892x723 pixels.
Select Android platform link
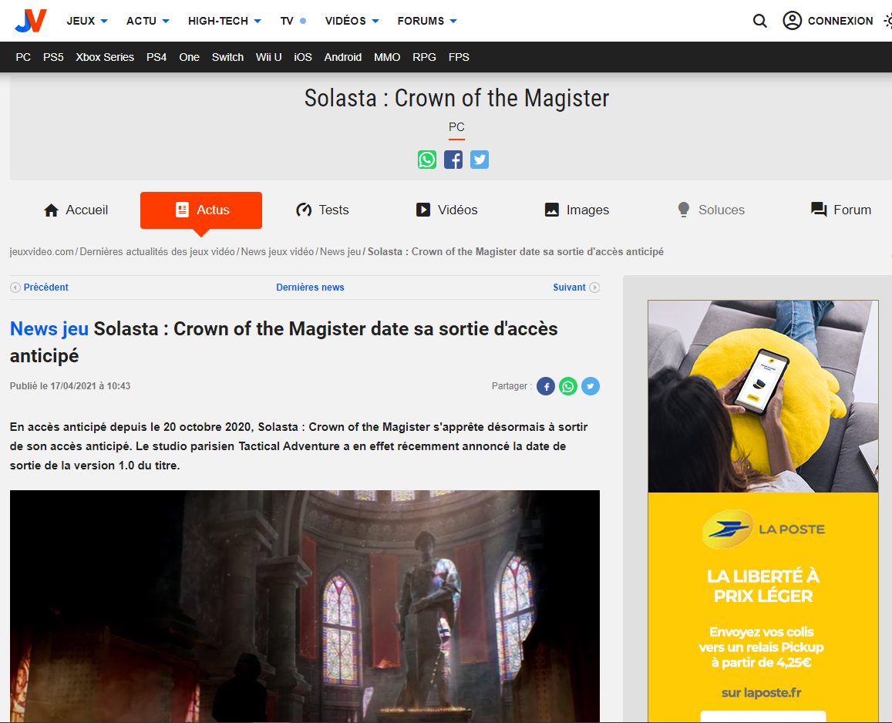click(343, 57)
